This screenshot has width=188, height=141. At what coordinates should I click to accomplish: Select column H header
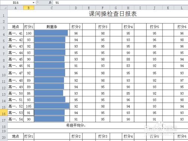click(x=128, y=8)
